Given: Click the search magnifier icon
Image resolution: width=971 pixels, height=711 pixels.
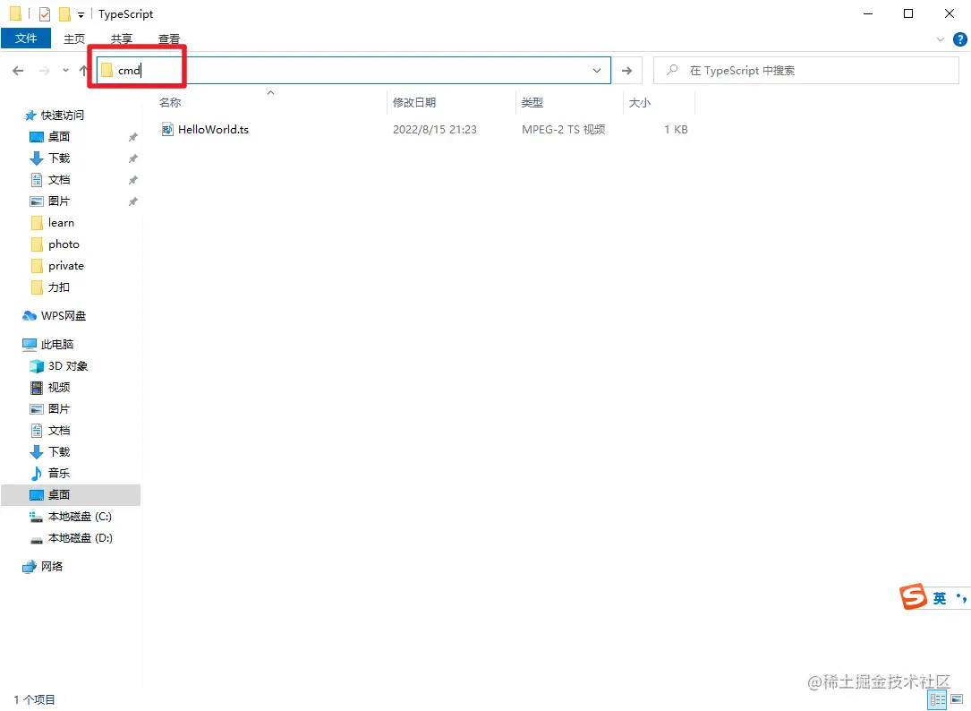Looking at the screenshot, I should (x=672, y=70).
